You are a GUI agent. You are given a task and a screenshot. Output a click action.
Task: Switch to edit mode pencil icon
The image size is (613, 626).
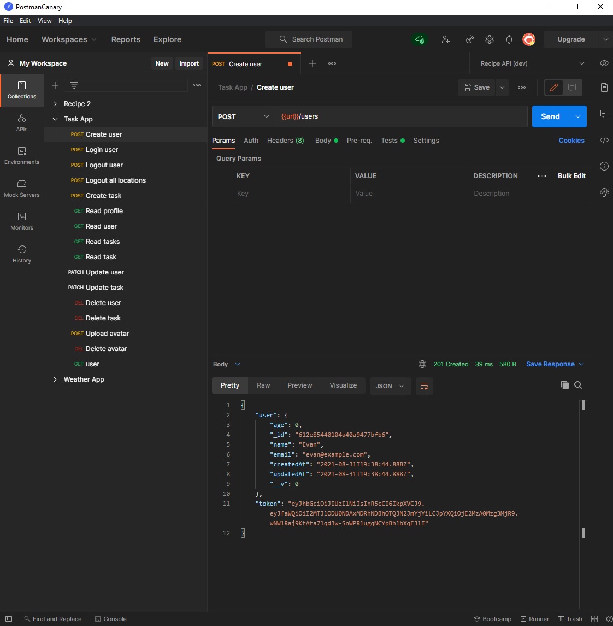[553, 87]
